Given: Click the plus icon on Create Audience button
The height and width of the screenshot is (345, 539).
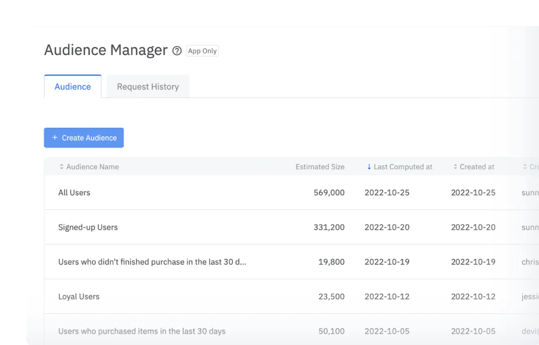Looking at the screenshot, I should tap(55, 138).
